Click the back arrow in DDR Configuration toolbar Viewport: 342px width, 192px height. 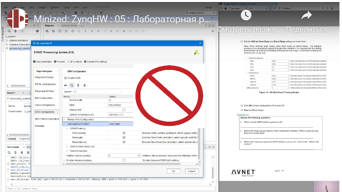pos(66,85)
